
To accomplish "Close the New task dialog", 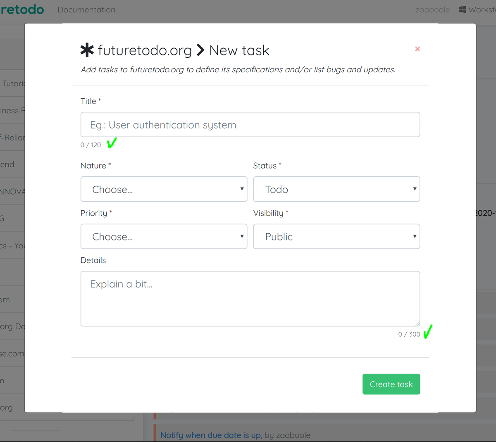I will pos(417,49).
